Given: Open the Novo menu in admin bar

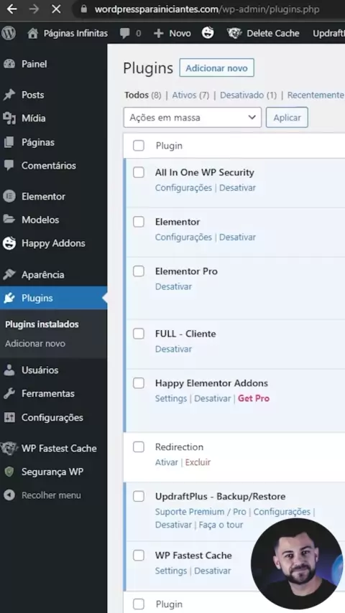Looking at the screenshot, I should [x=172, y=33].
